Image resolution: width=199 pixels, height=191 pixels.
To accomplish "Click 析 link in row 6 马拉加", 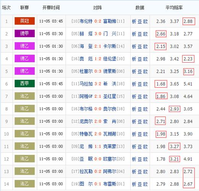I will 134,84.
